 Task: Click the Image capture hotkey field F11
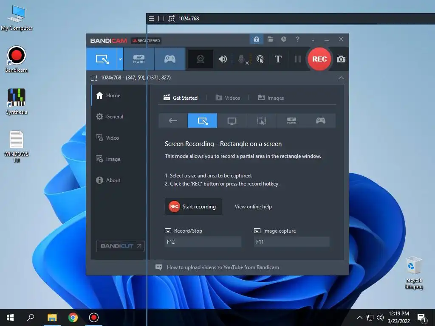coord(292,242)
